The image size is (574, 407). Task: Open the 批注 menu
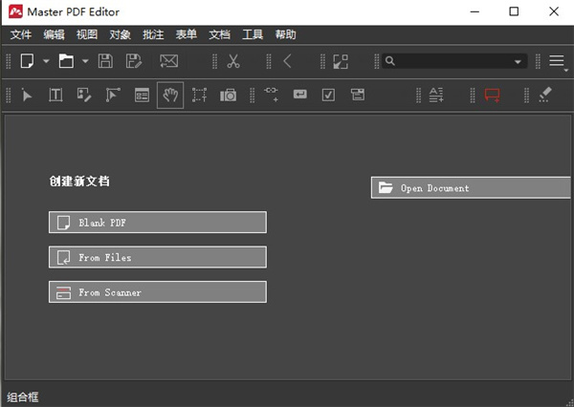[153, 34]
